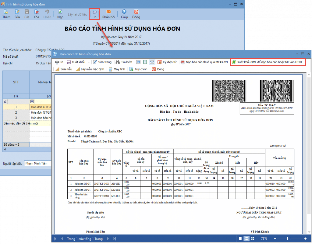Click Lấy mẫu mặc định button

coord(90,69)
